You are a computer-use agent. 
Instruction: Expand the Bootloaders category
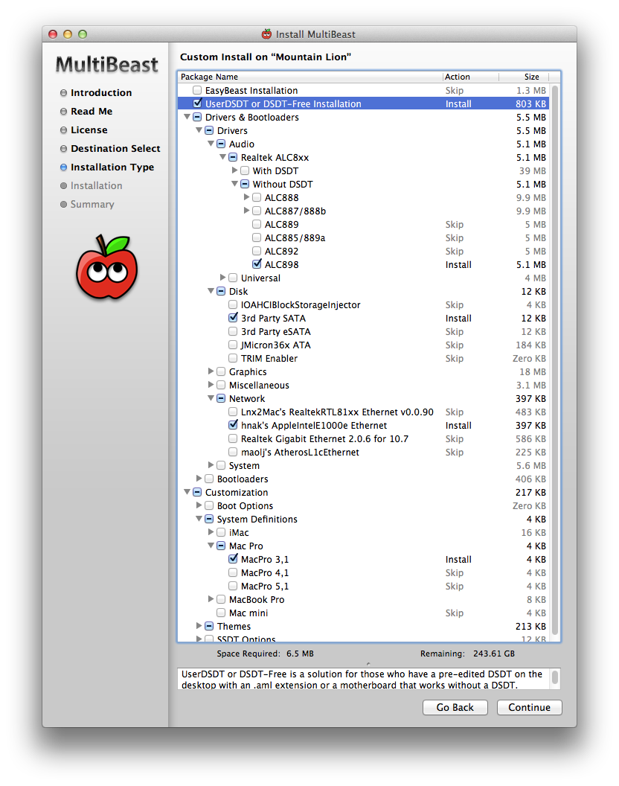click(199, 479)
